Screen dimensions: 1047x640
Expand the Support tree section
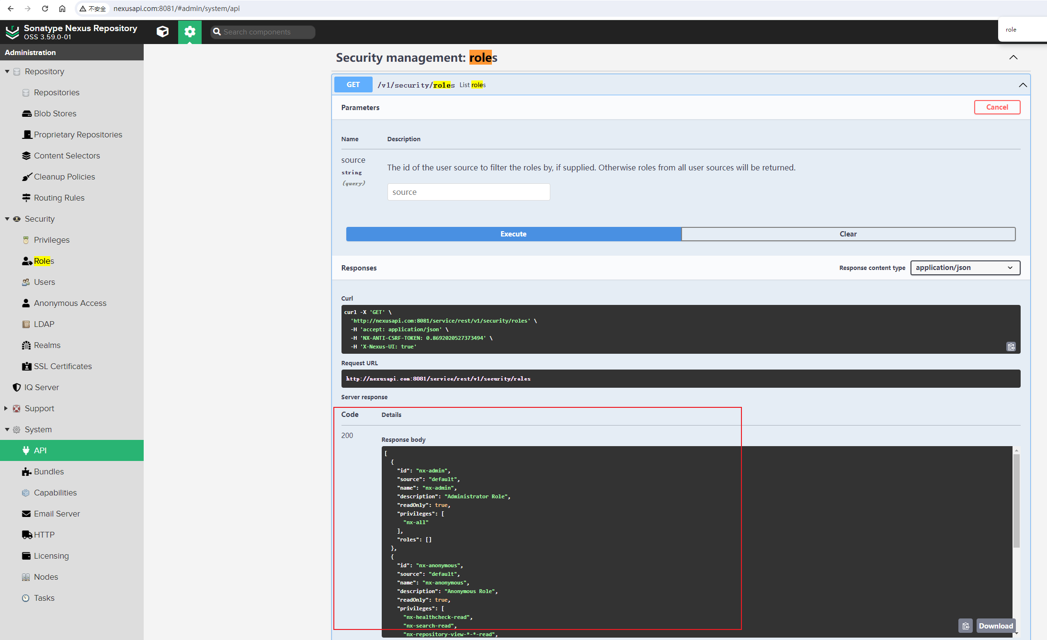point(6,408)
